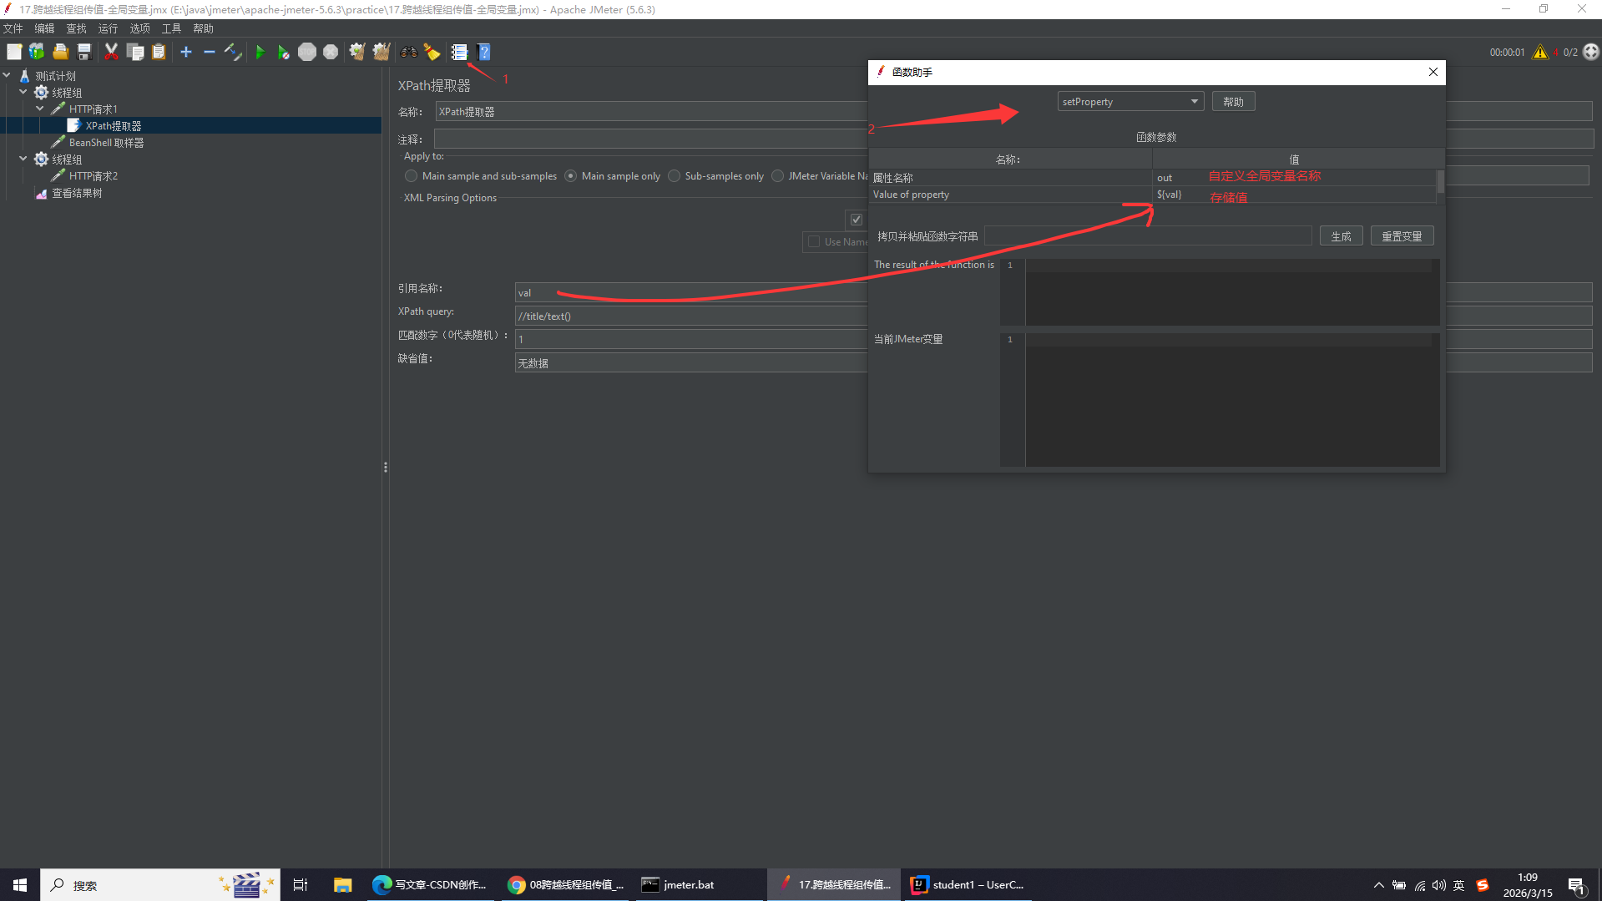Viewport: 1602px width, 901px height.
Task: Open Chrome taskbar window
Action: click(566, 884)
